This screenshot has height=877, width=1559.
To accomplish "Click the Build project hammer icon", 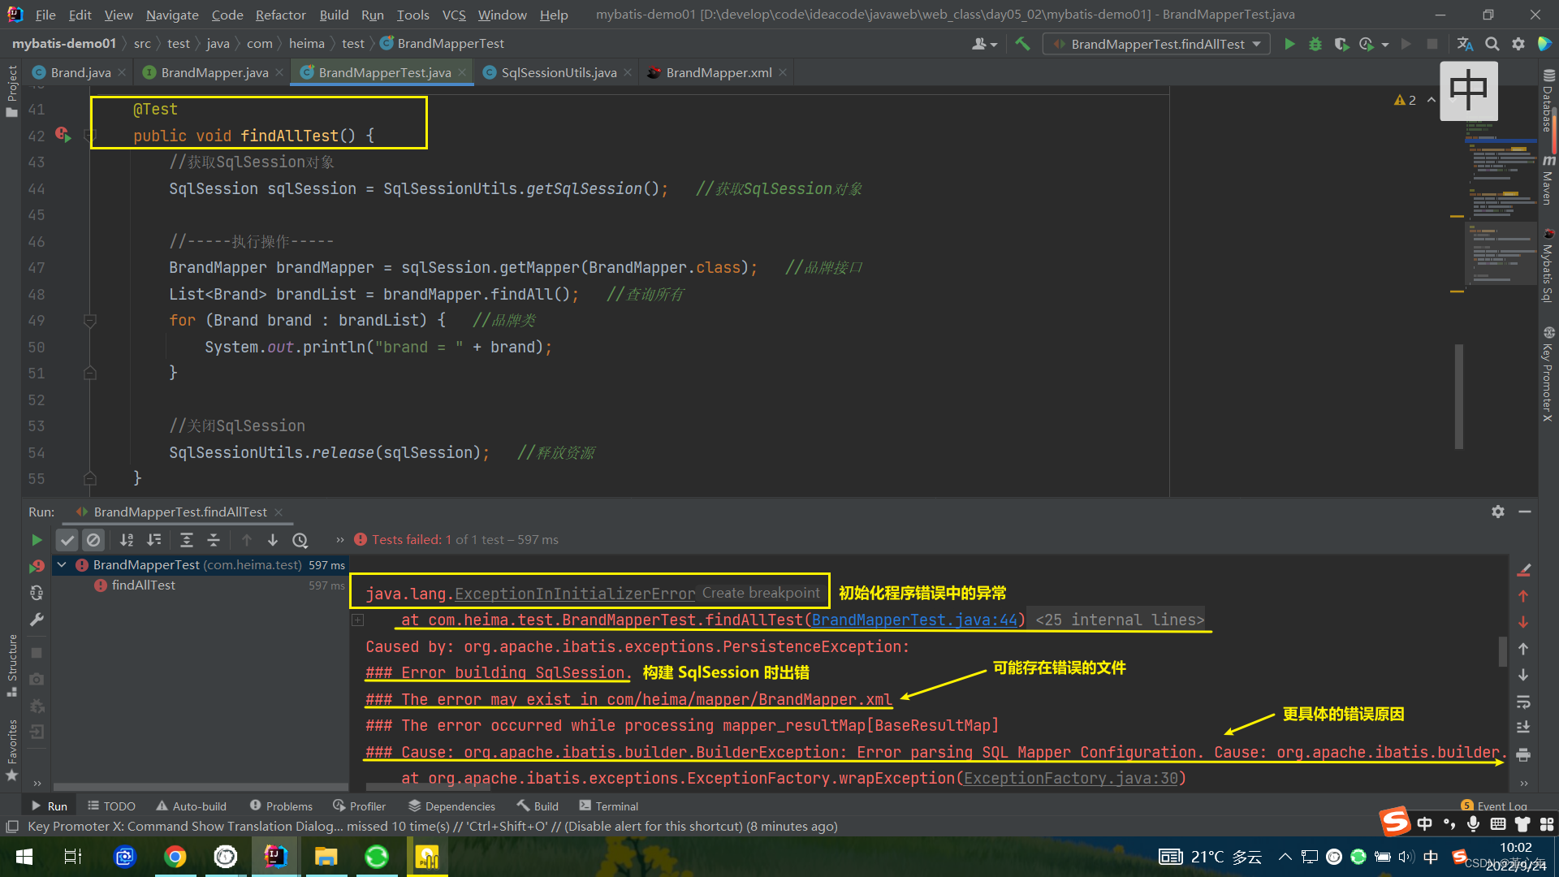I will pyautogui.click(x=1022, y=44).
